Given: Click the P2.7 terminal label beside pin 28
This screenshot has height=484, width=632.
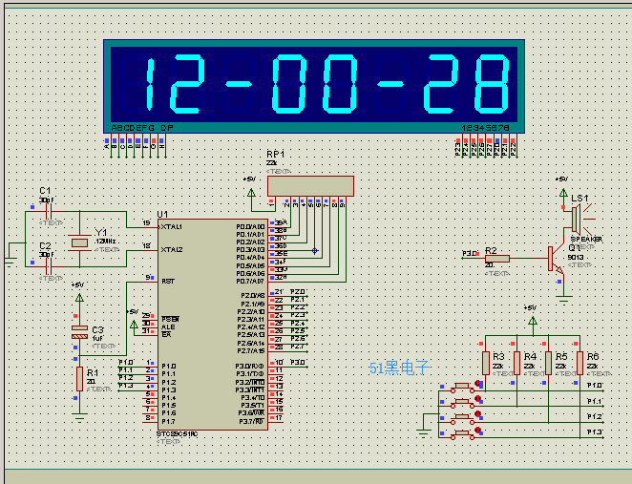Looking at the screenshot, I should (298, 347).
